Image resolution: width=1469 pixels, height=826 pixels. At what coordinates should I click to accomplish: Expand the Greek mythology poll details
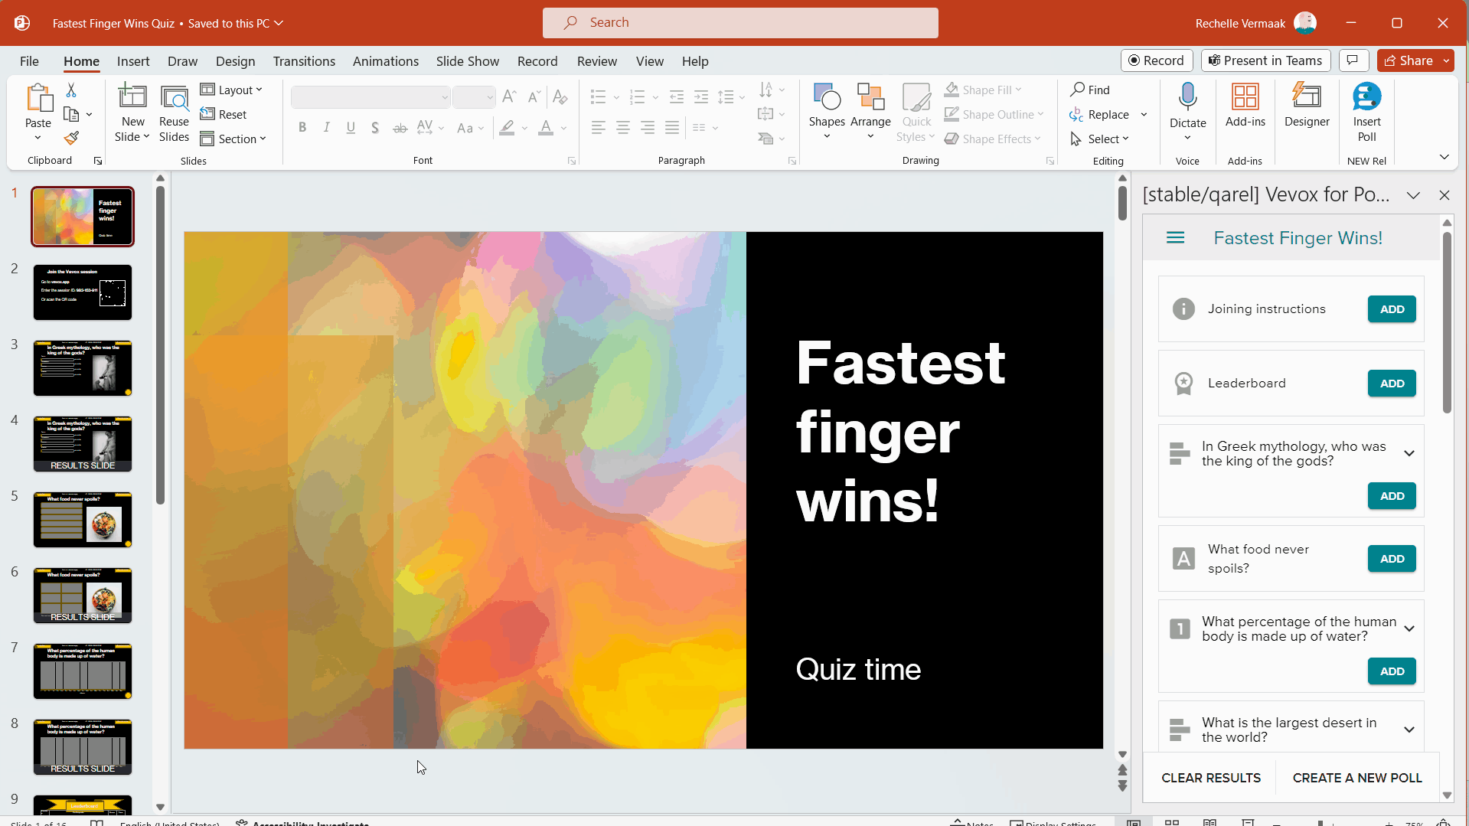click(x=1409, y=453)
